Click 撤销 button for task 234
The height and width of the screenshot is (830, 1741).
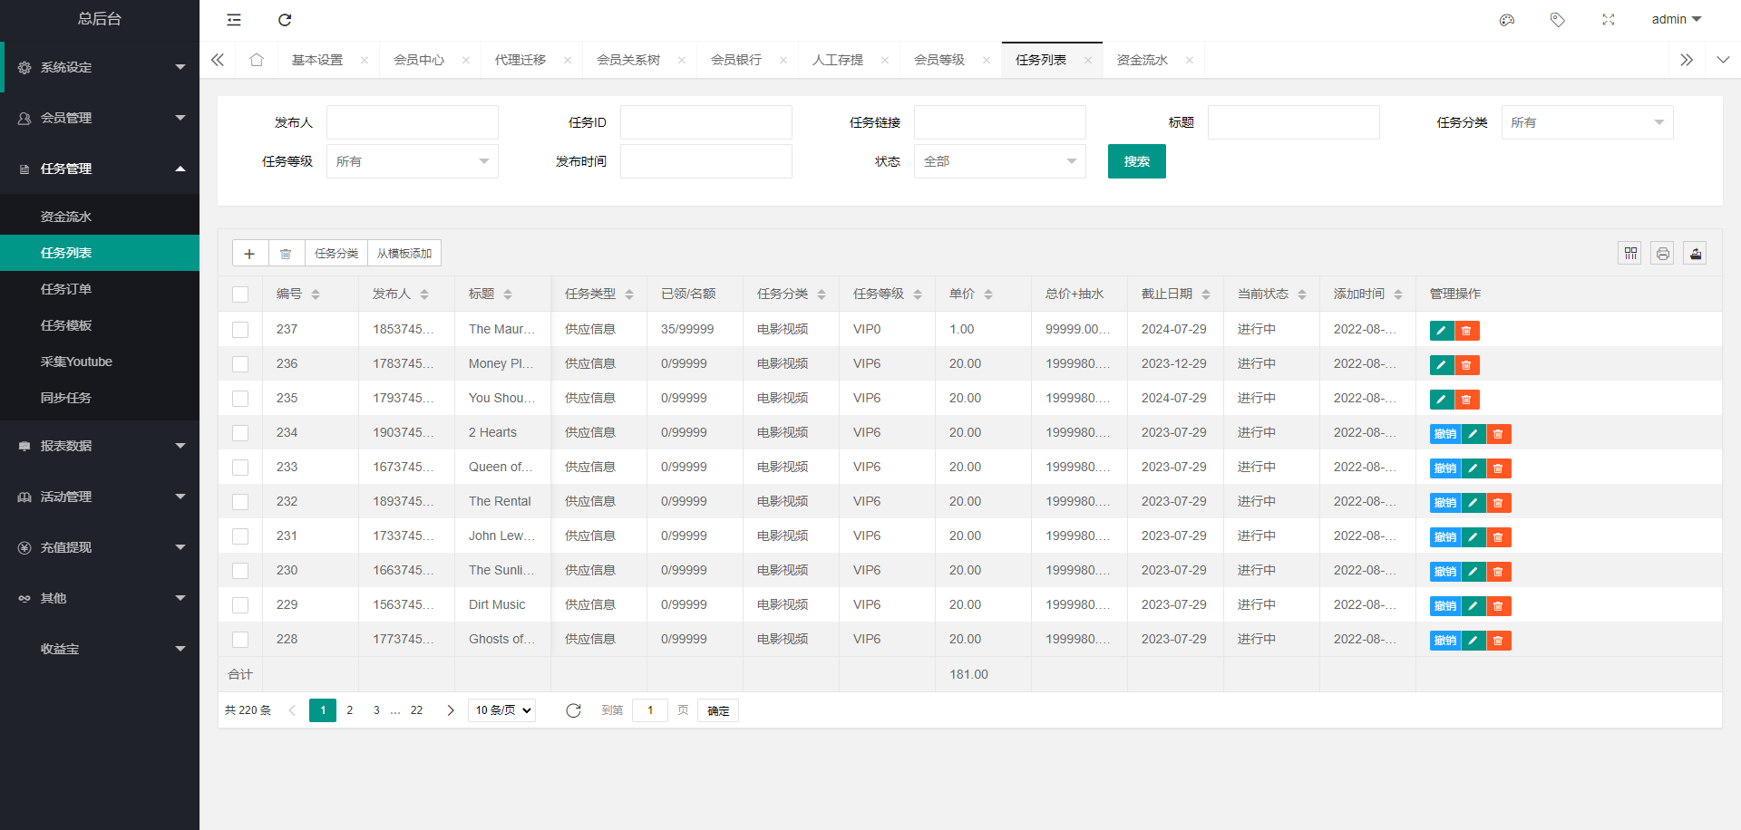[x=1444, y=434]
